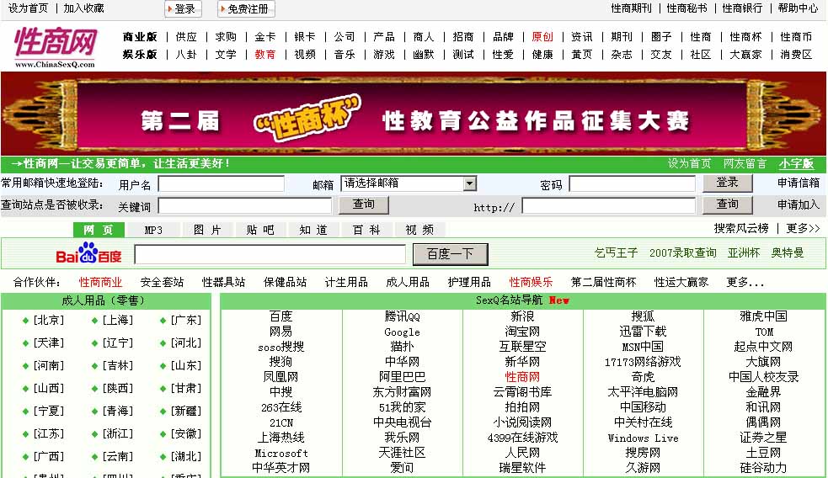Click the Baidu logo beside the search box
828x478 pixels.
click(x=88, y=253)
